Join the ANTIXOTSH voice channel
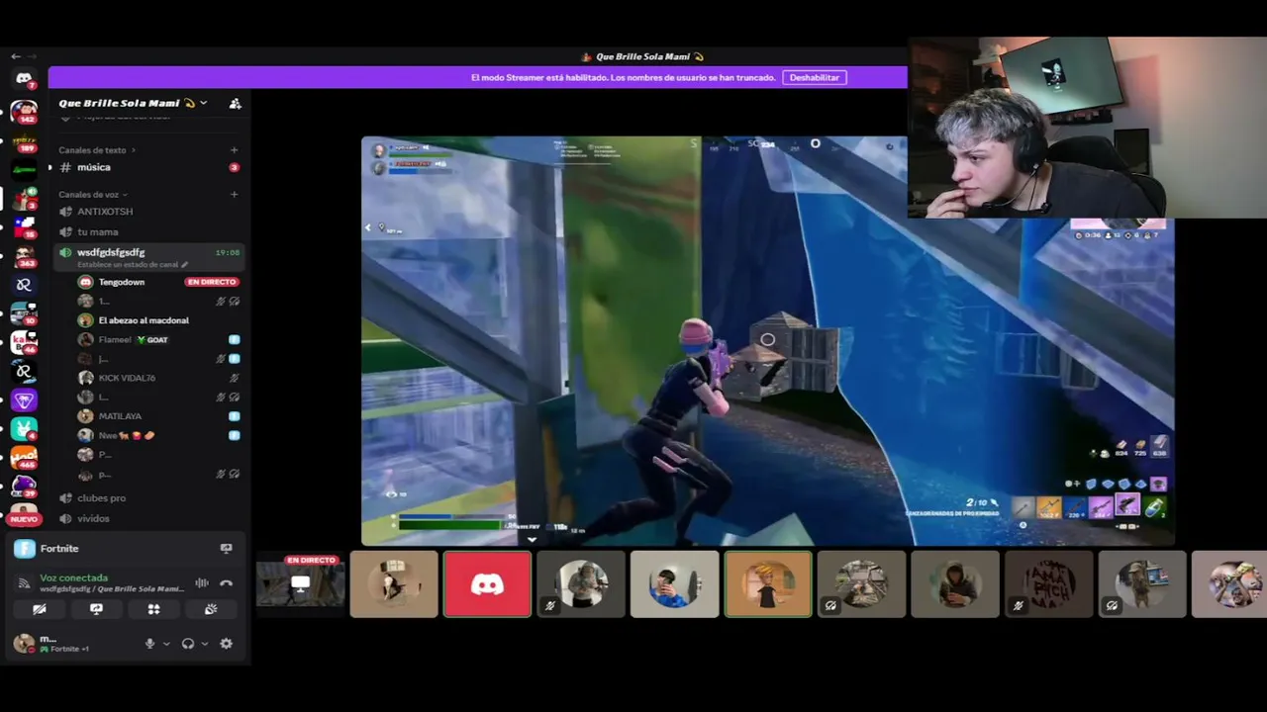Screen dimensions: 1267x712 (148, 212)
